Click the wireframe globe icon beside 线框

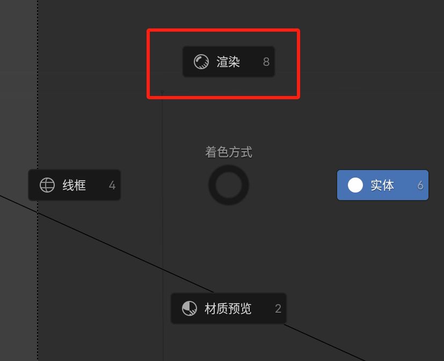(47, 185)
